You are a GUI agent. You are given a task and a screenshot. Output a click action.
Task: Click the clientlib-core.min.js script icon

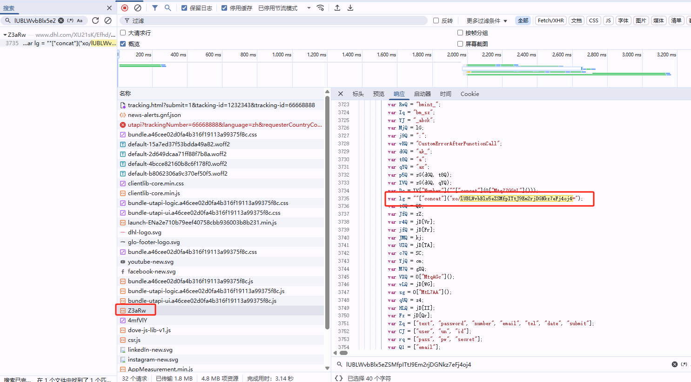coord(123,193)
